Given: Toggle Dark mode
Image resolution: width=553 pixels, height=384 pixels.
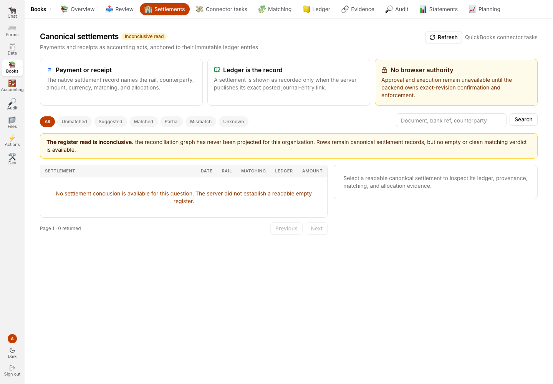Looking at the screenshot, I should point(12,353).
